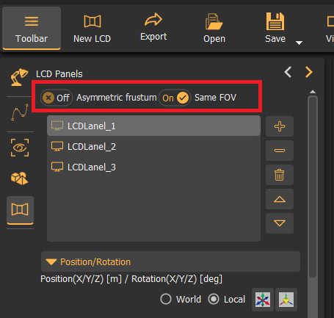Toggle the Asymmetric frustum switch
The width and height of the screenshot is (334, 318).
click(57, 98)
